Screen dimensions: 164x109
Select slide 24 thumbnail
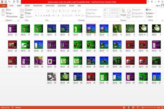(13, 45)
